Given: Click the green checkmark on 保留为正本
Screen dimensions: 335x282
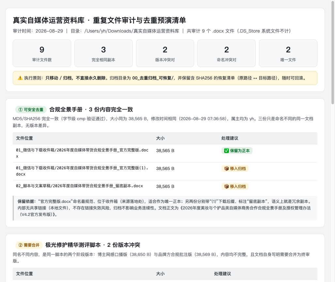Looking at the screenshot, I should point(226,150).
